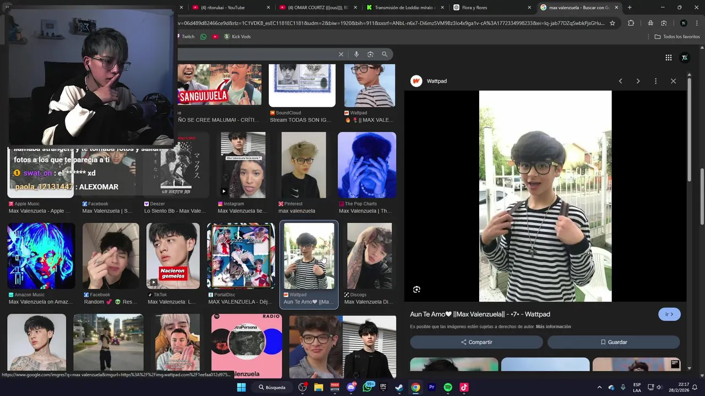Click the Guardar save button
Image resolution: width=705 pixels, height=396 pixels.
click(x=614, y=342)
